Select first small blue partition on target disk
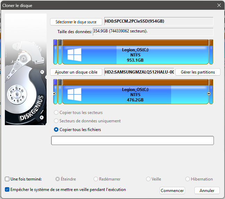Image resolution: width=225 pixels, height=199 pixels. [55, 92]
